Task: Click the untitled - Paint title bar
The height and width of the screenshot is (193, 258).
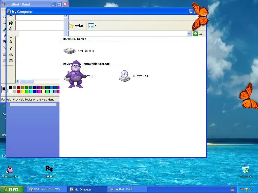Action: tap(26, 4)
